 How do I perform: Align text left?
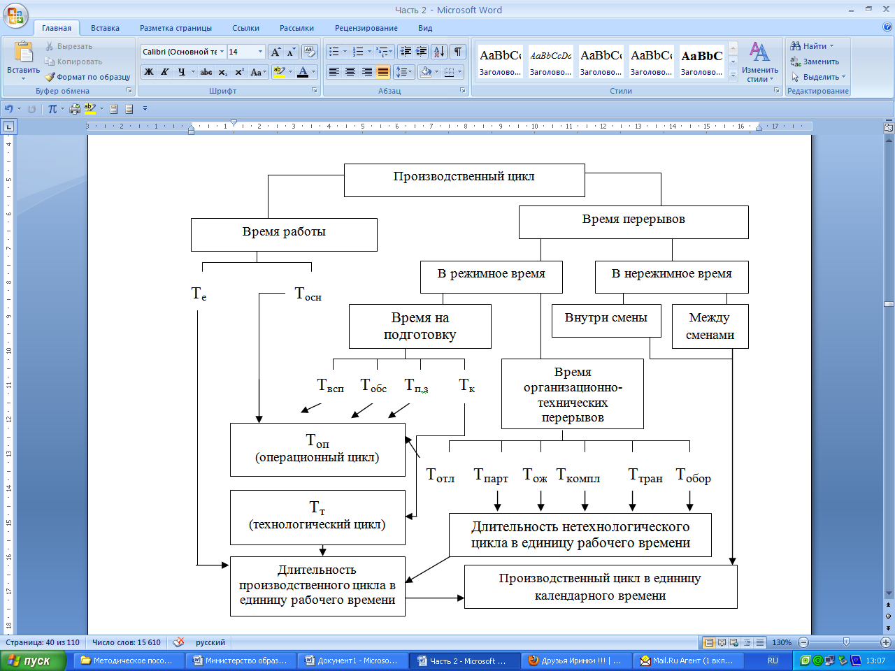coord(334,72)
